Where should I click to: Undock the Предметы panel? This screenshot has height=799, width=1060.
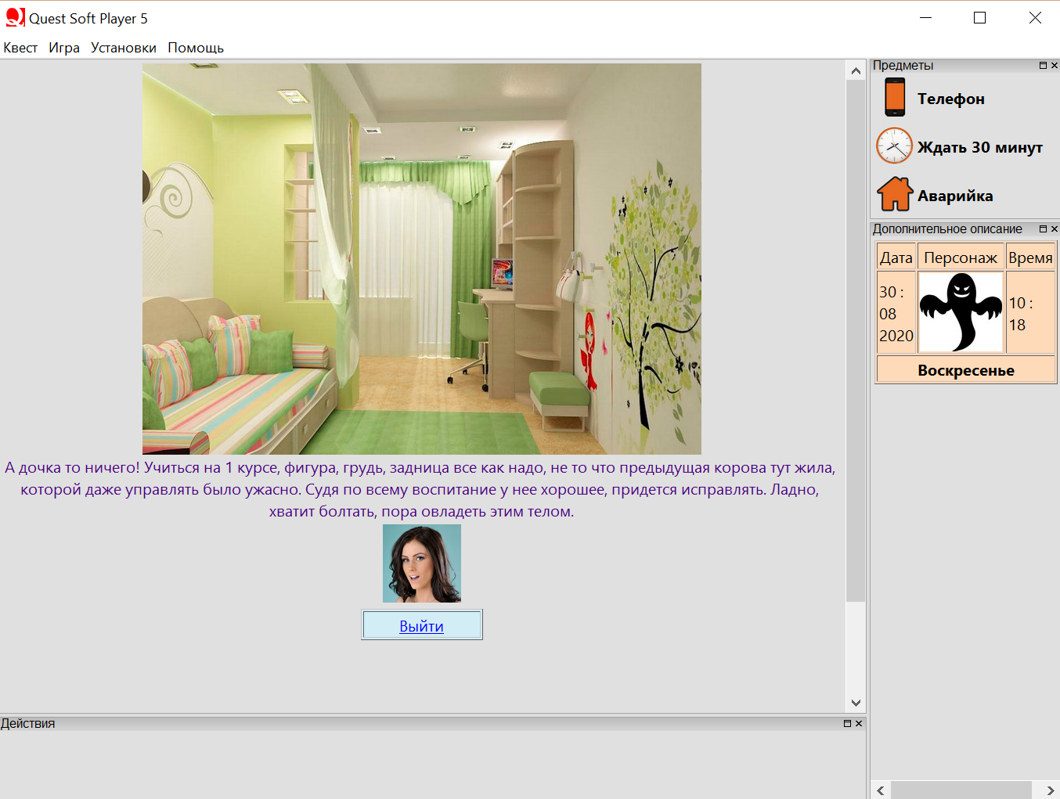tap(1043, 66)
